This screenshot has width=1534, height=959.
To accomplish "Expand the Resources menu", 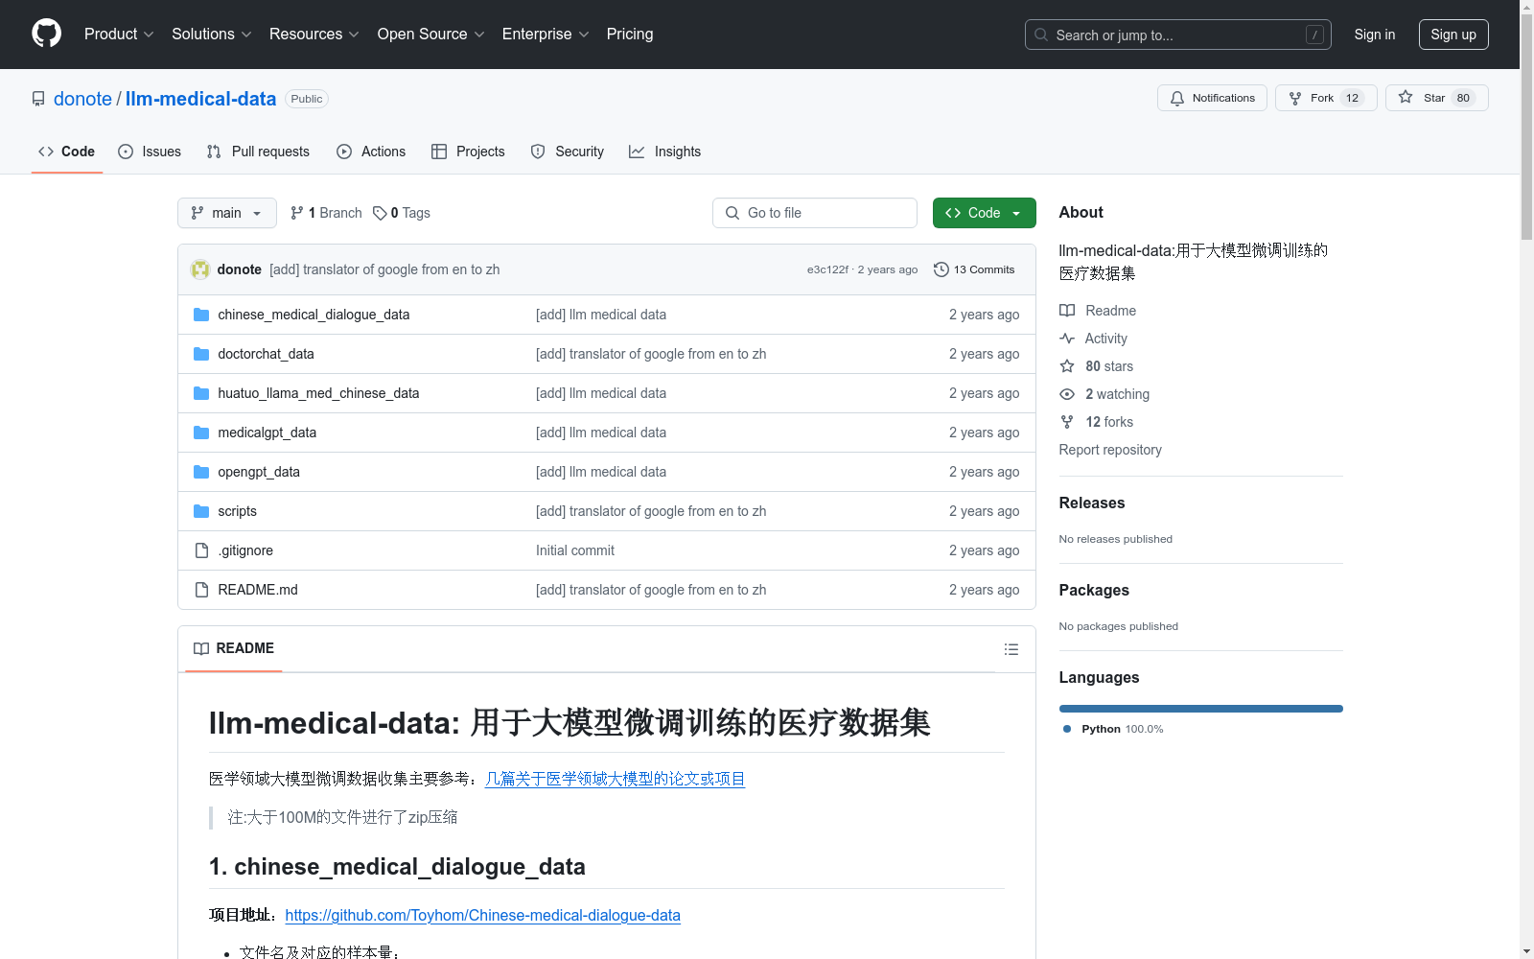I will (314, 34).
